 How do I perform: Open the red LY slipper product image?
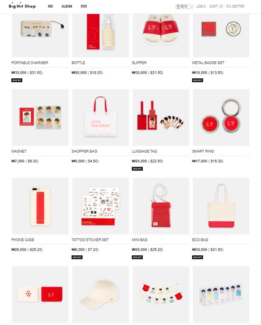pyautogui.click(x=161, y=36)
